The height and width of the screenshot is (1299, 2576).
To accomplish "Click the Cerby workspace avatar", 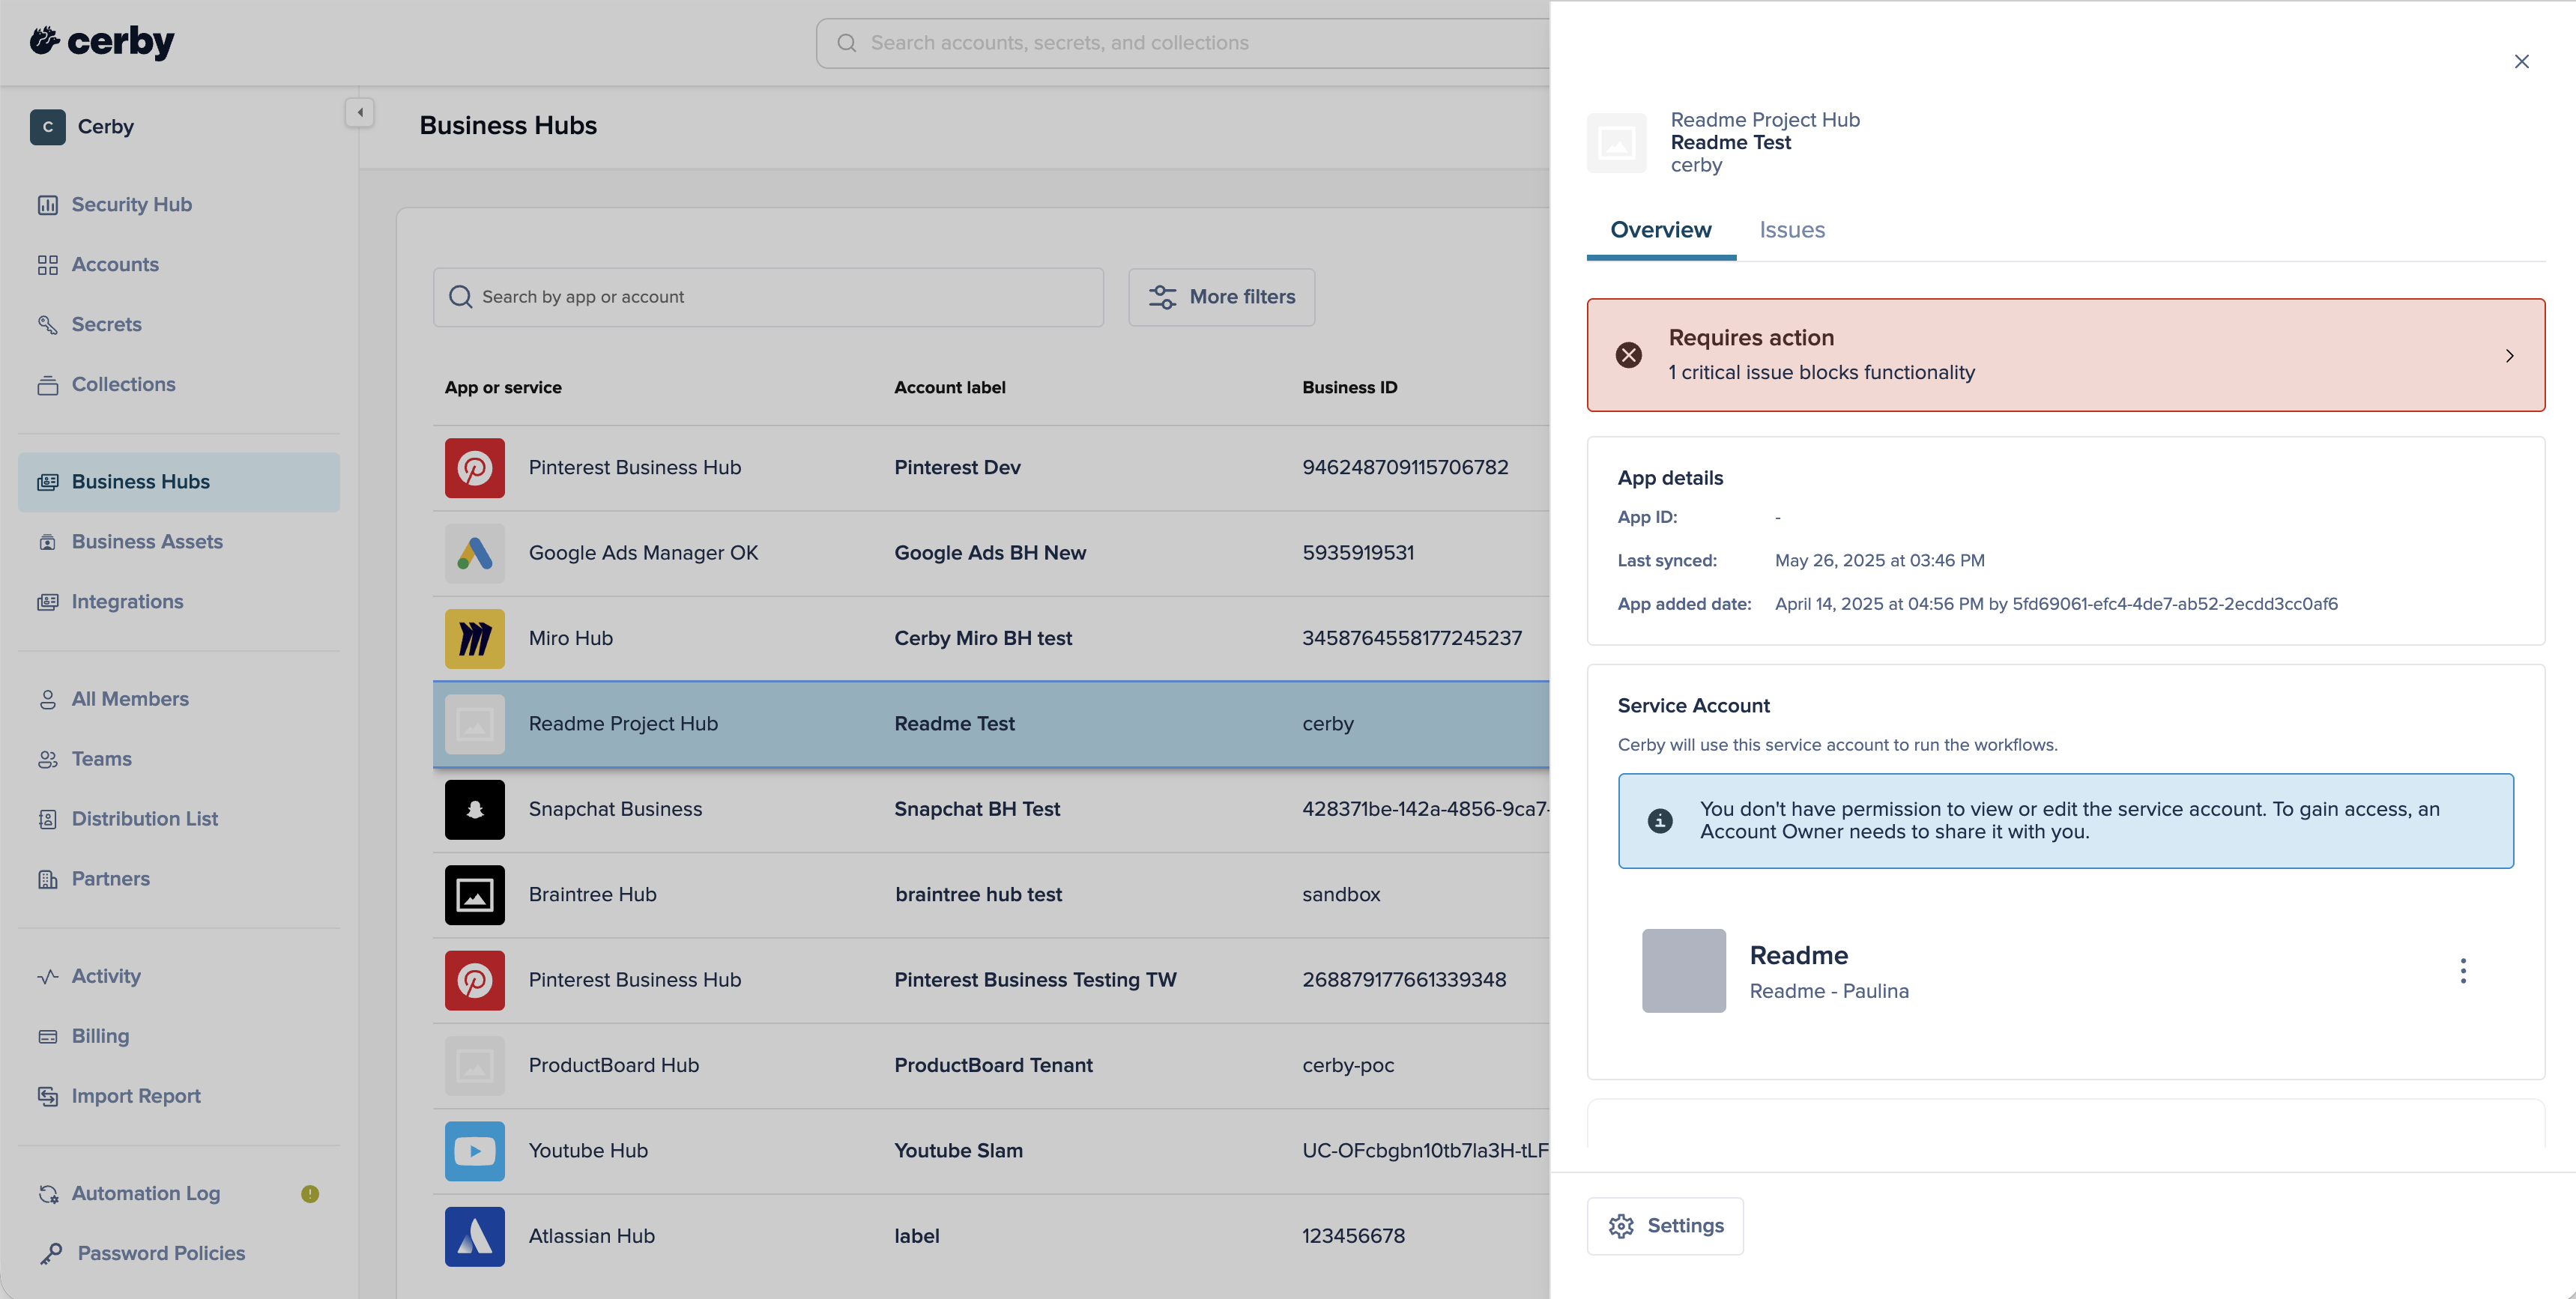I will coord(48,127).
